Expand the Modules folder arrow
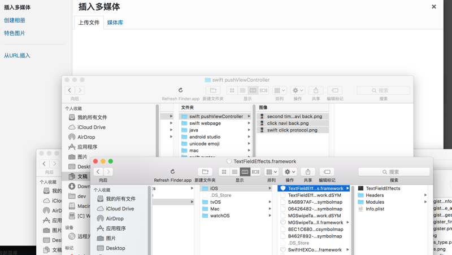 coord(425,202)
